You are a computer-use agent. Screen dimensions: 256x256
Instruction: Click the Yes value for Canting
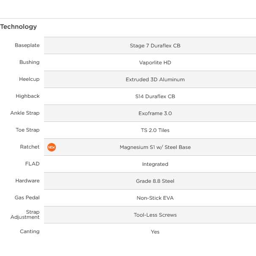[x=155, y=232]
